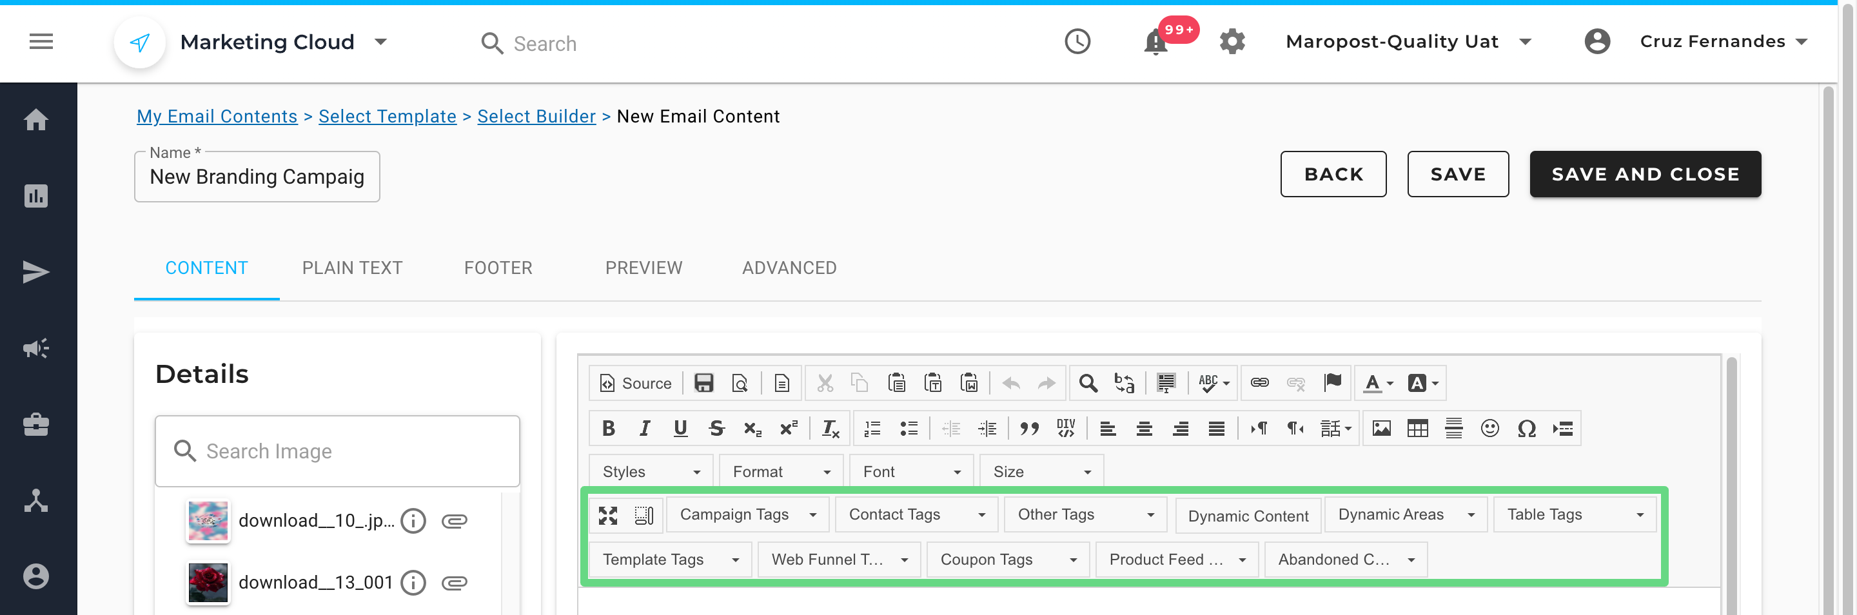Click the Remove Format icon

coord(830,429)
